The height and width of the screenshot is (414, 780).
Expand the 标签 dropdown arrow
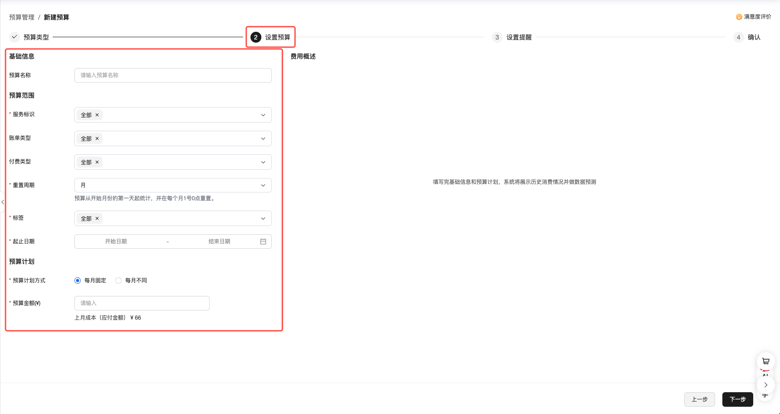click(x=263, y=218)
